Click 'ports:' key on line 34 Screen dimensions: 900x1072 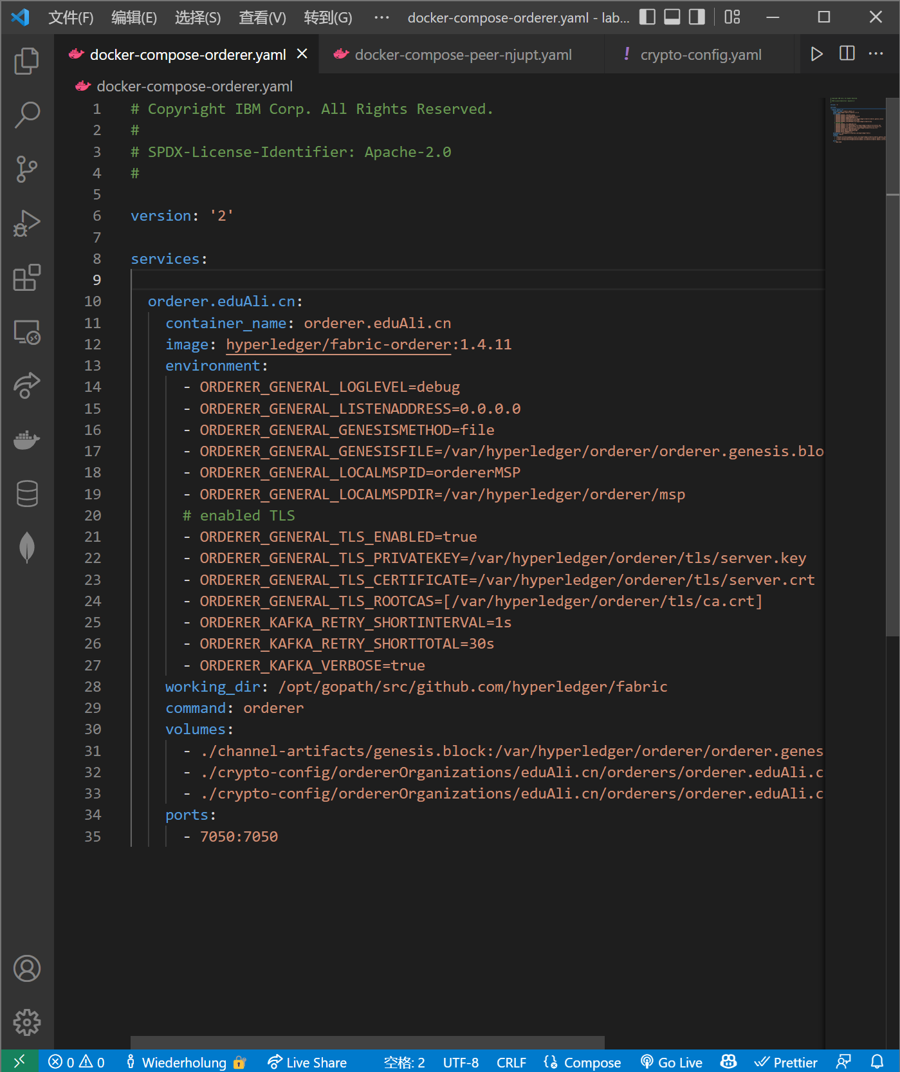click(190, 815)
